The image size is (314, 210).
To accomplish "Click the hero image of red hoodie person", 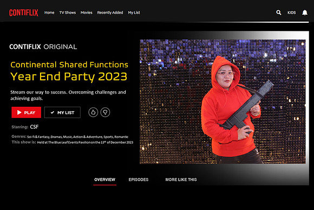I will coord(223,101).
